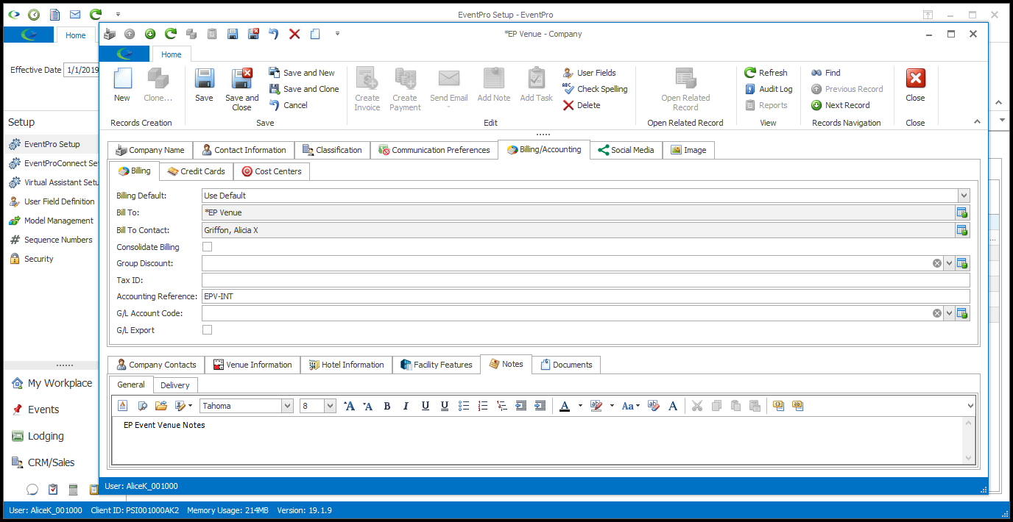
Task: Open the Audit Log
Action: pyautogui.click(x=769, y=89)
